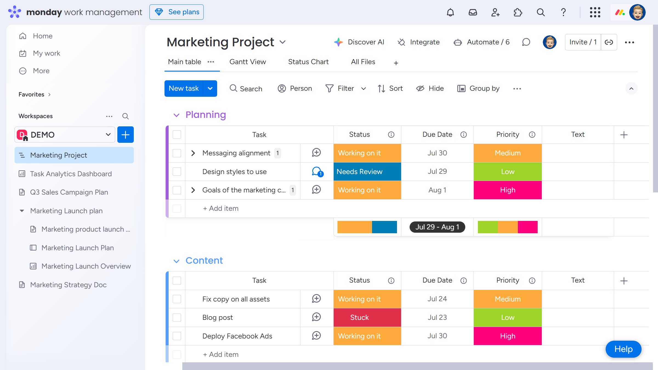Viewport: 658px width, 370px height.
Task: Open the notifications bell icon
Action: (450, 12)
